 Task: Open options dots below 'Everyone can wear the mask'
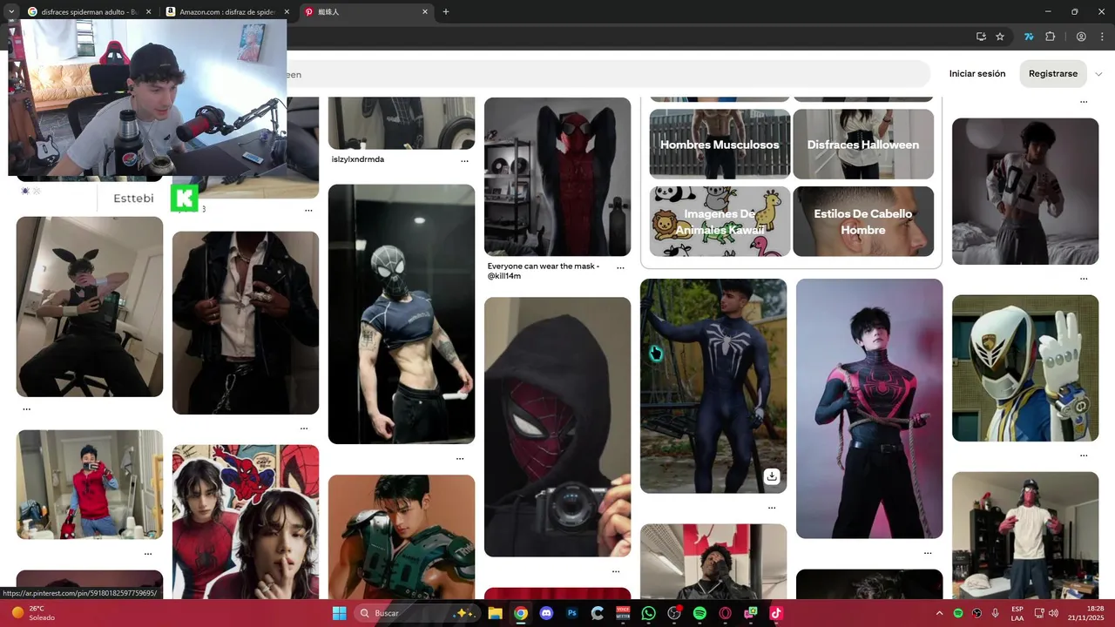620,268
